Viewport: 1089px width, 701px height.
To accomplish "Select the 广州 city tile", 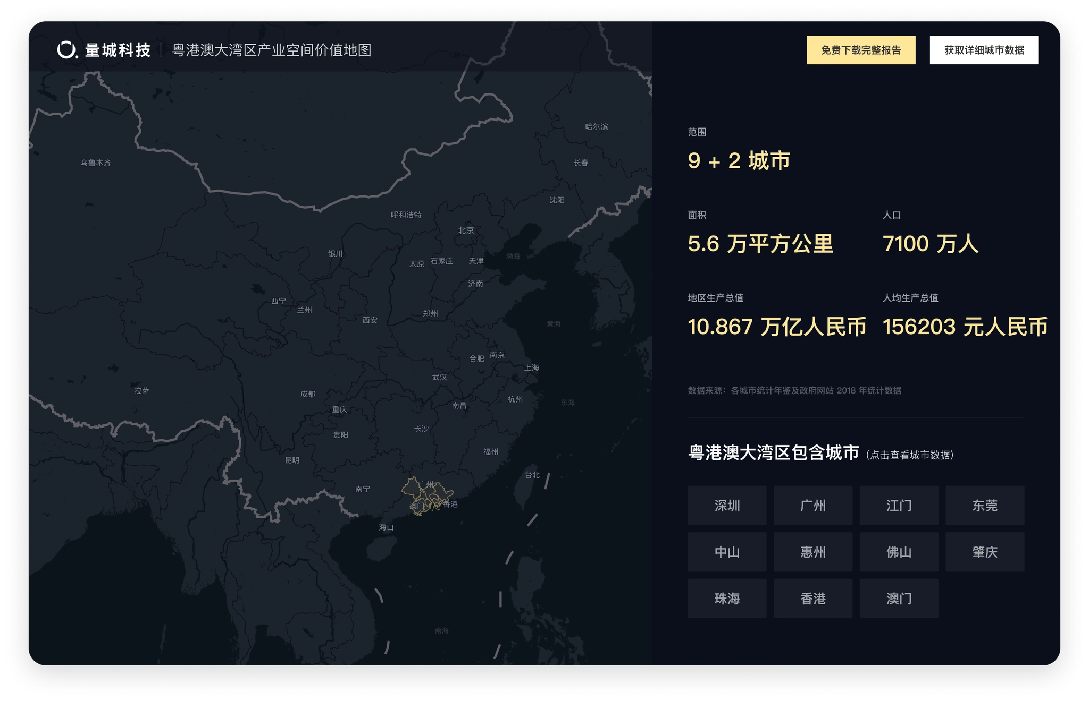I will click(812, 506).
